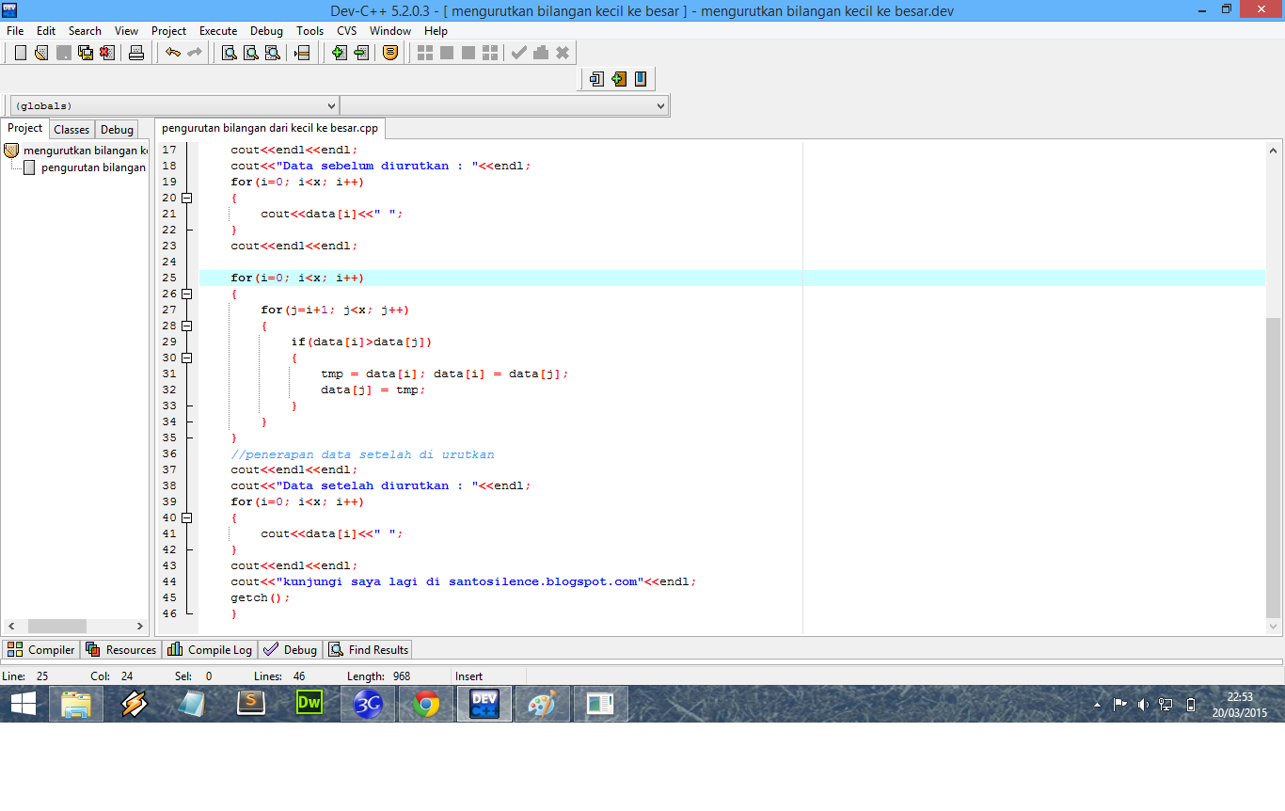
Task: Click the editor scroll up arrow
Action: point(1274,151)
